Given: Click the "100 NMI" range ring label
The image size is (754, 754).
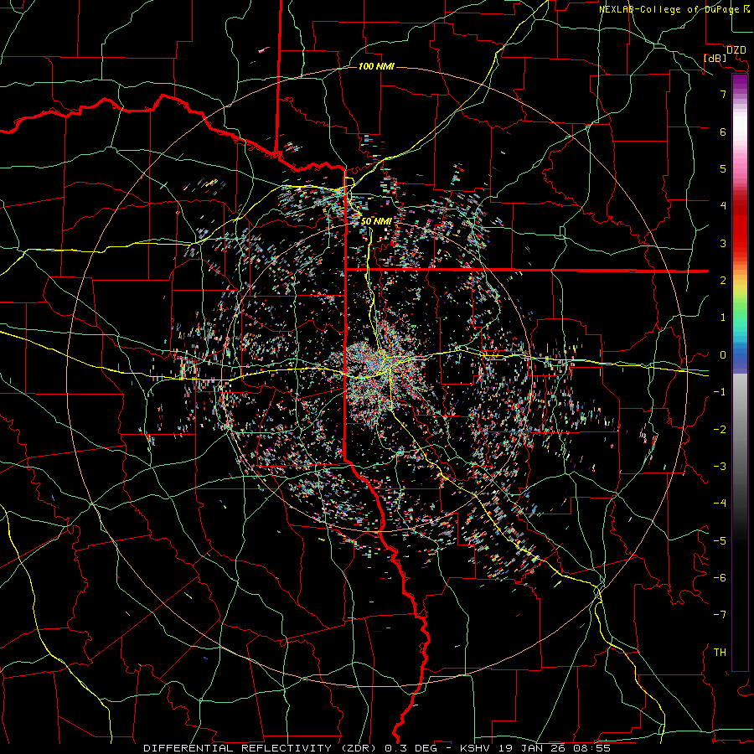Looking at the screenshot, I should pyautogui.click(x=376, y=66).
